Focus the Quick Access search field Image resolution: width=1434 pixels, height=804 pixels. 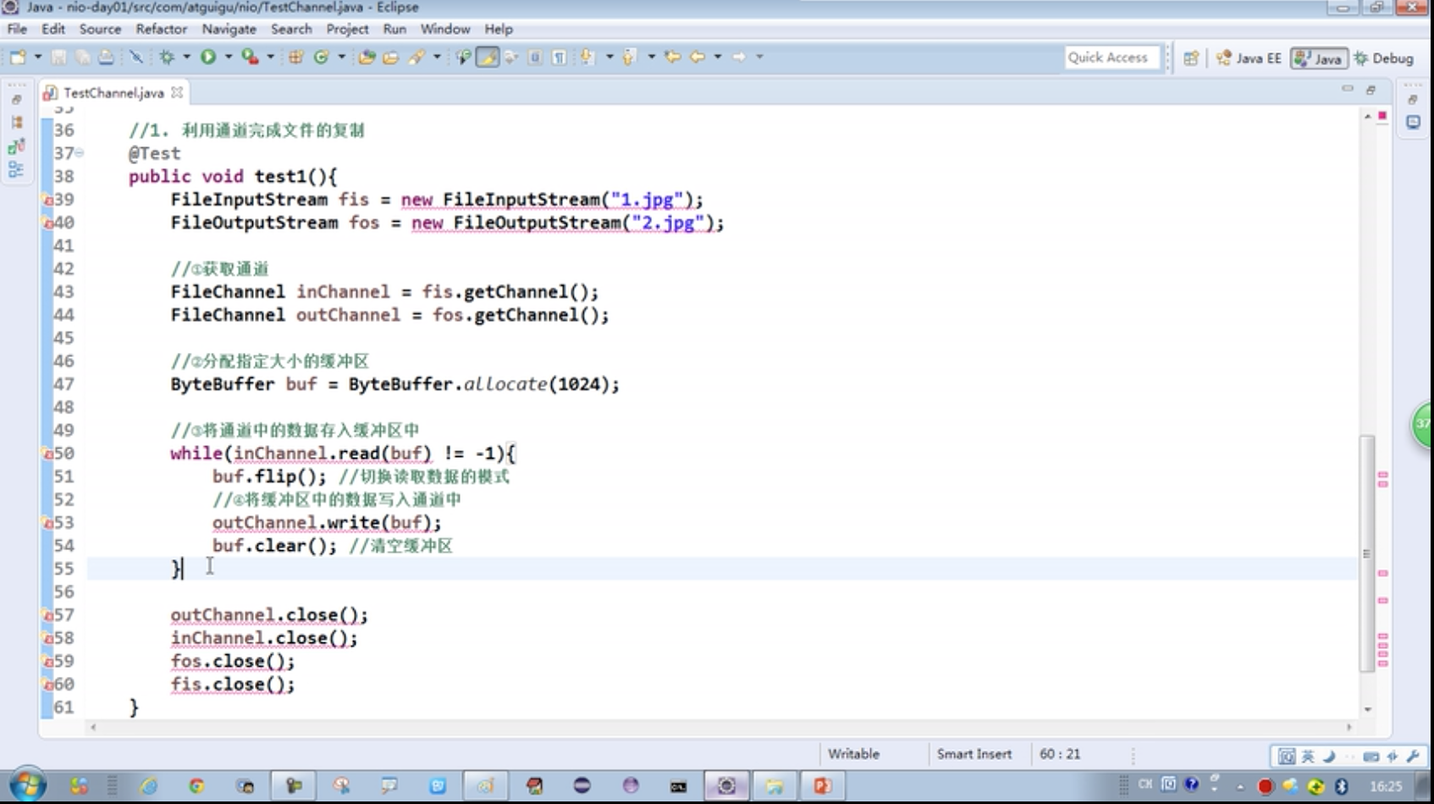[1111, 58]
